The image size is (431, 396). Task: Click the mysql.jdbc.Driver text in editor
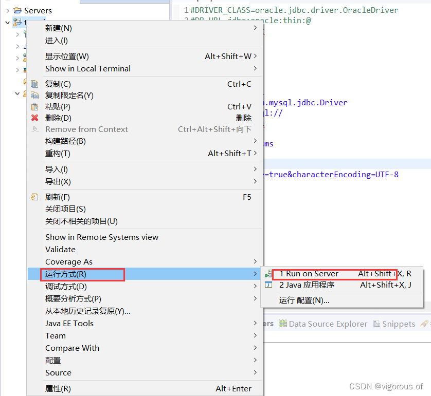pyautogui.click(x=308, y=103)
